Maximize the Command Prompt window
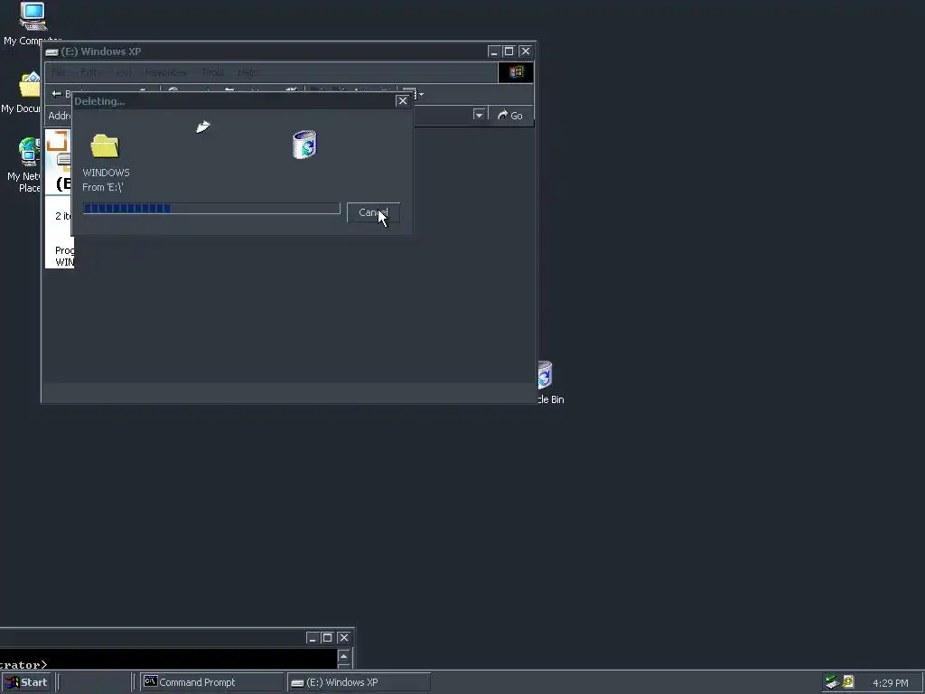The height and width of the screenshot is (694, 925). [x=327, y=638]
